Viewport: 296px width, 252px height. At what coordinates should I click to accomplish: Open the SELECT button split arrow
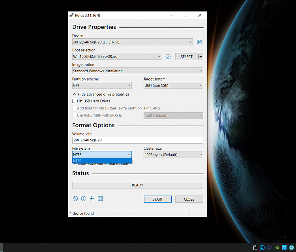(x=200, y=56)
